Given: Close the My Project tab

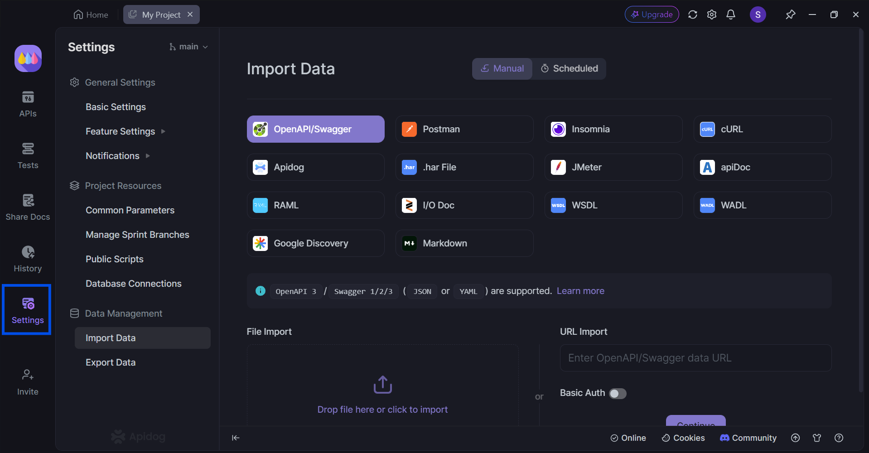Looking at the screenshot, I should 190,14.
